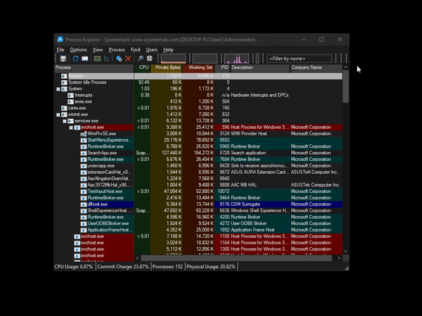Toggle the process tree view toolbar icon
This screenshot has height=316, width=422.
point(106,58)
